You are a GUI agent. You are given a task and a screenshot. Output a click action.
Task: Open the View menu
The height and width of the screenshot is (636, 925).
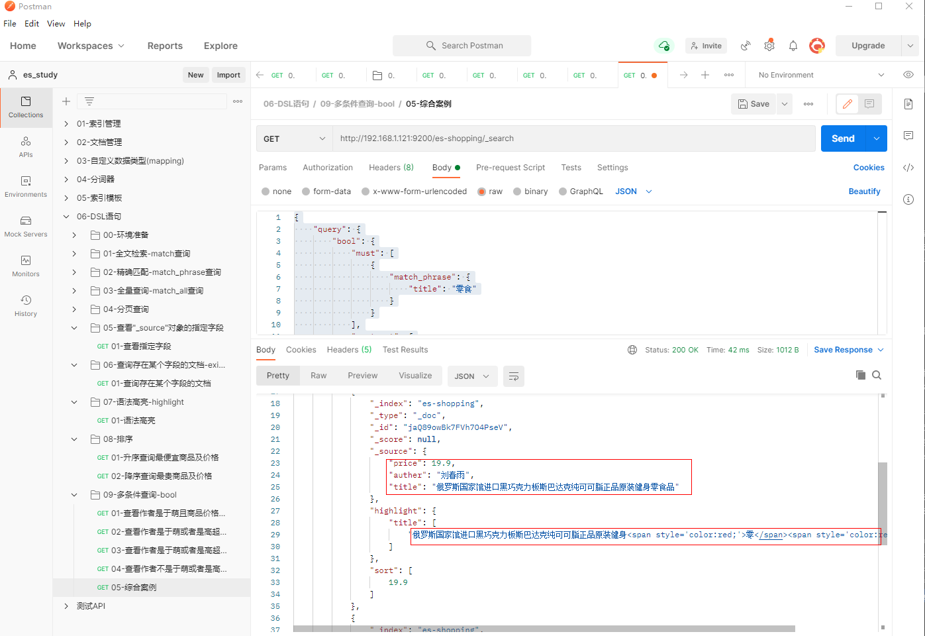coord(56,24)
